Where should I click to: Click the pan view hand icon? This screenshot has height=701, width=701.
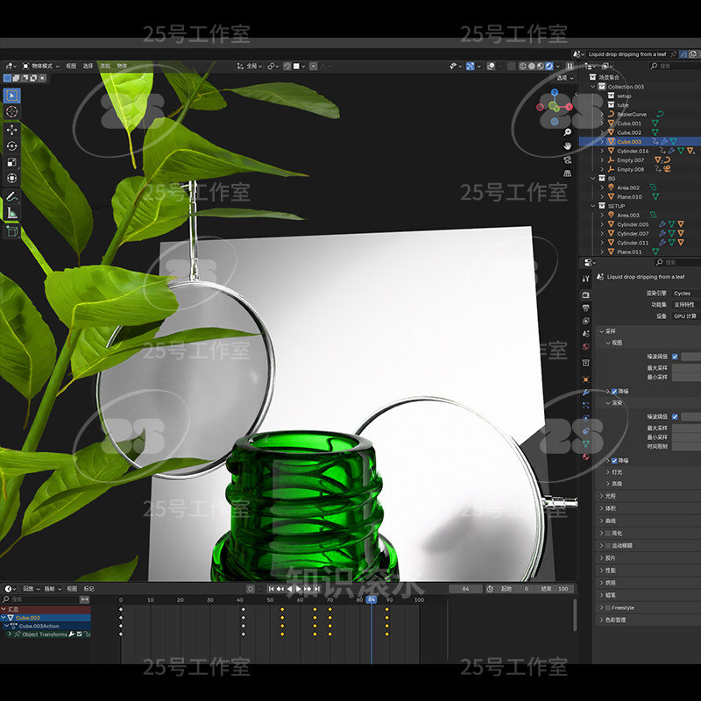tap(568, 145)
